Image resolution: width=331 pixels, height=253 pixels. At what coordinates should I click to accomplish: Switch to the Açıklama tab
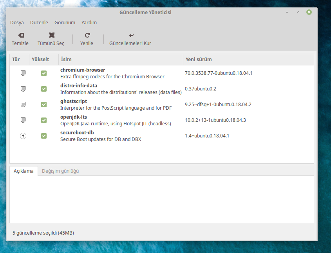(x=24, y=171)
